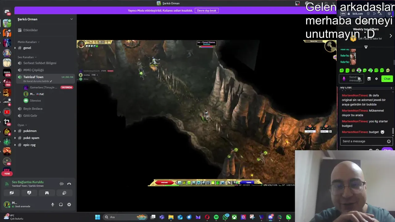Click green Chat button in Kick
The image size is (395, 222).
coord(387,79)
